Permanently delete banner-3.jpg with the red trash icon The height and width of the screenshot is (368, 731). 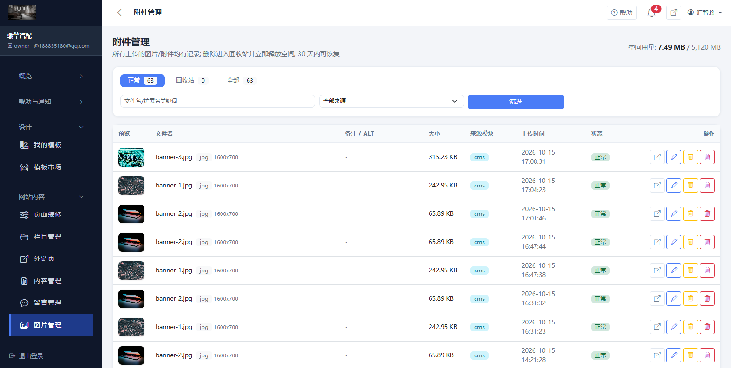click(707, 157)
